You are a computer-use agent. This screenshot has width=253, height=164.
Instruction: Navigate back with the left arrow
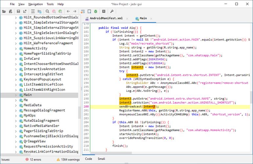[x=68, y=11]
